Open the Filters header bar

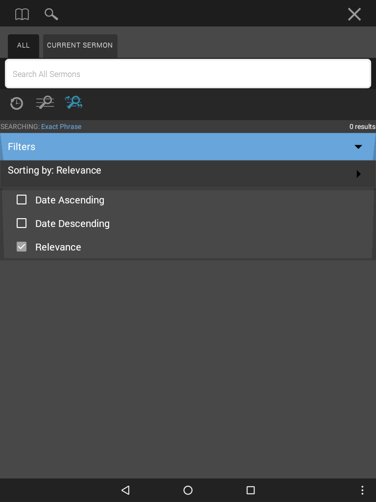(x=188, y=147)
